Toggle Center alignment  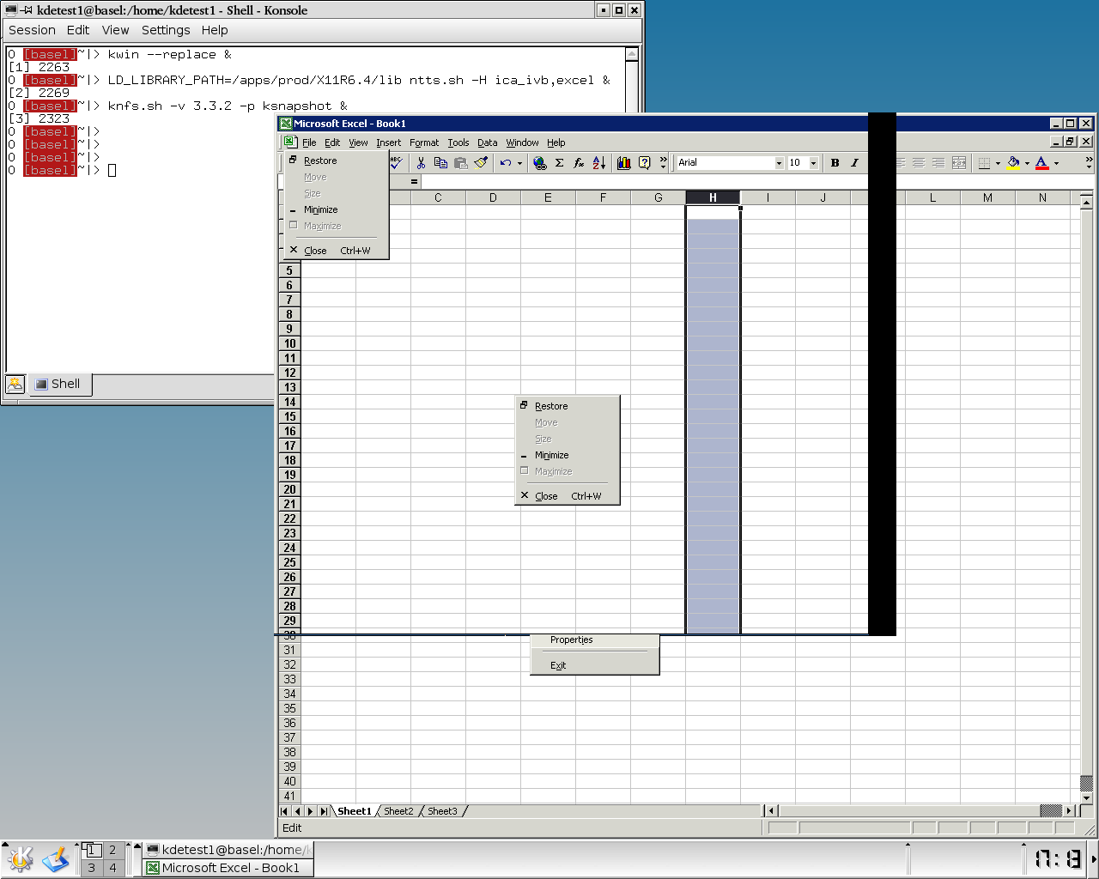coord(919,162)
